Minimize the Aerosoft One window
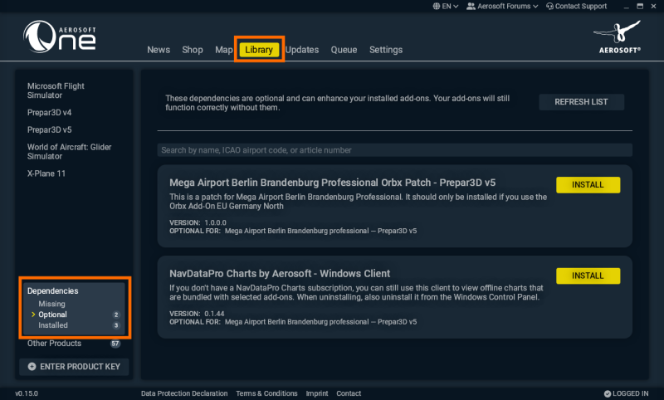Image resolution: width=664 pixels, height=400 pixels. click(627, 7)
